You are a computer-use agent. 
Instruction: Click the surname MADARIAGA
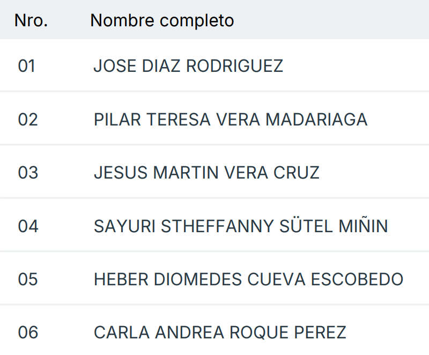pos(316,119)
